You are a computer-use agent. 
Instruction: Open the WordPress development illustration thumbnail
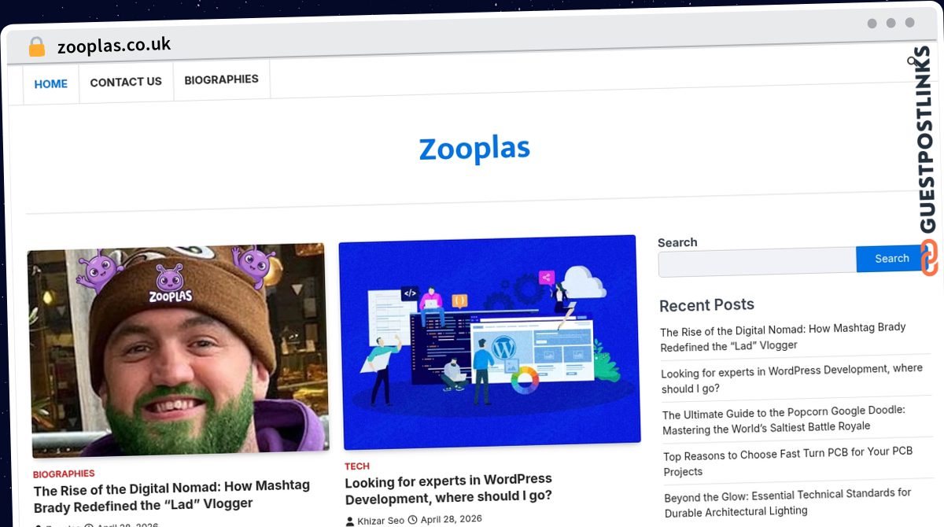[x=489, y=341]
